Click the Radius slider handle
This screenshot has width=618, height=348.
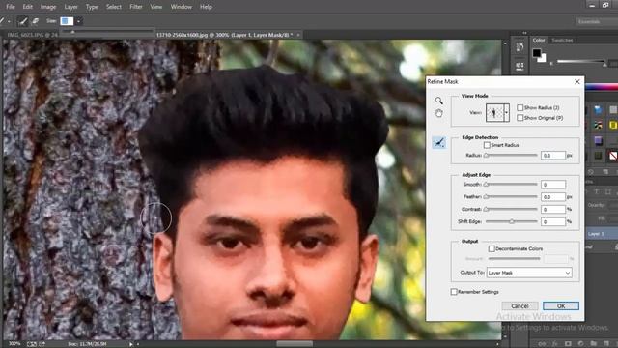click(x=487, y=156)
